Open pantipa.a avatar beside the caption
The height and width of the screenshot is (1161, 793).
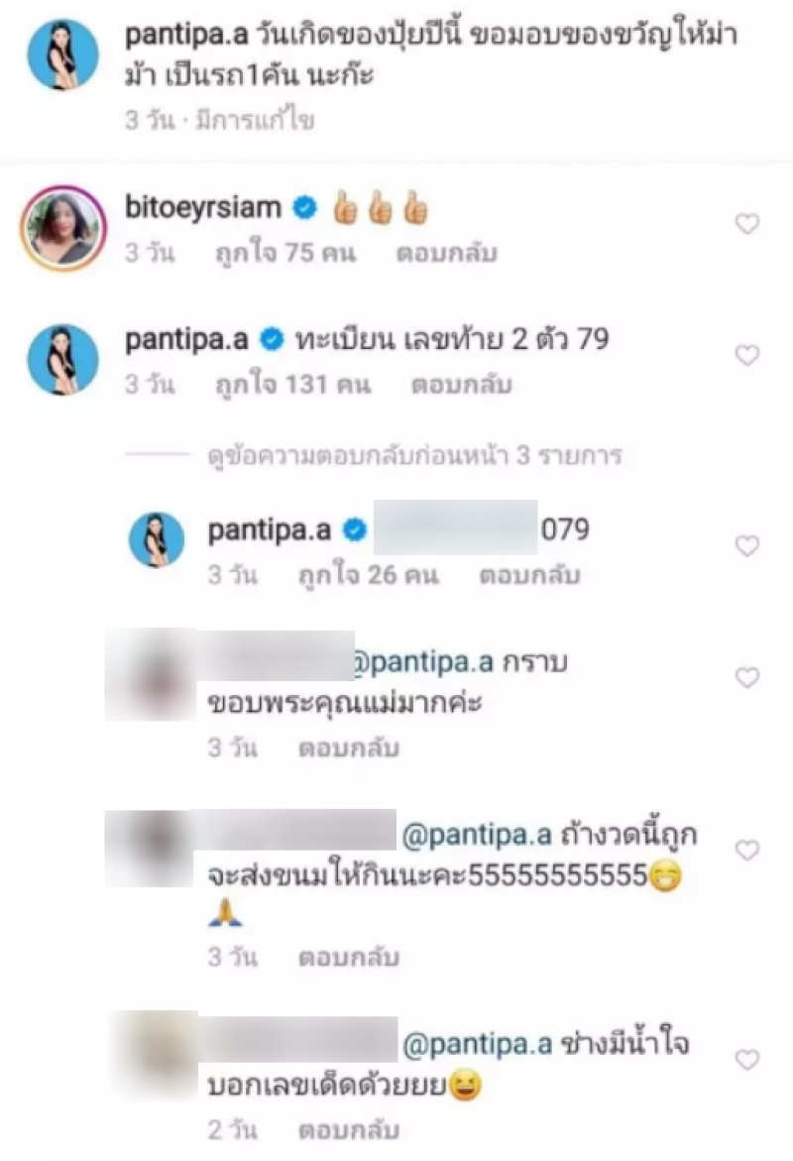[x=62, y=55]
